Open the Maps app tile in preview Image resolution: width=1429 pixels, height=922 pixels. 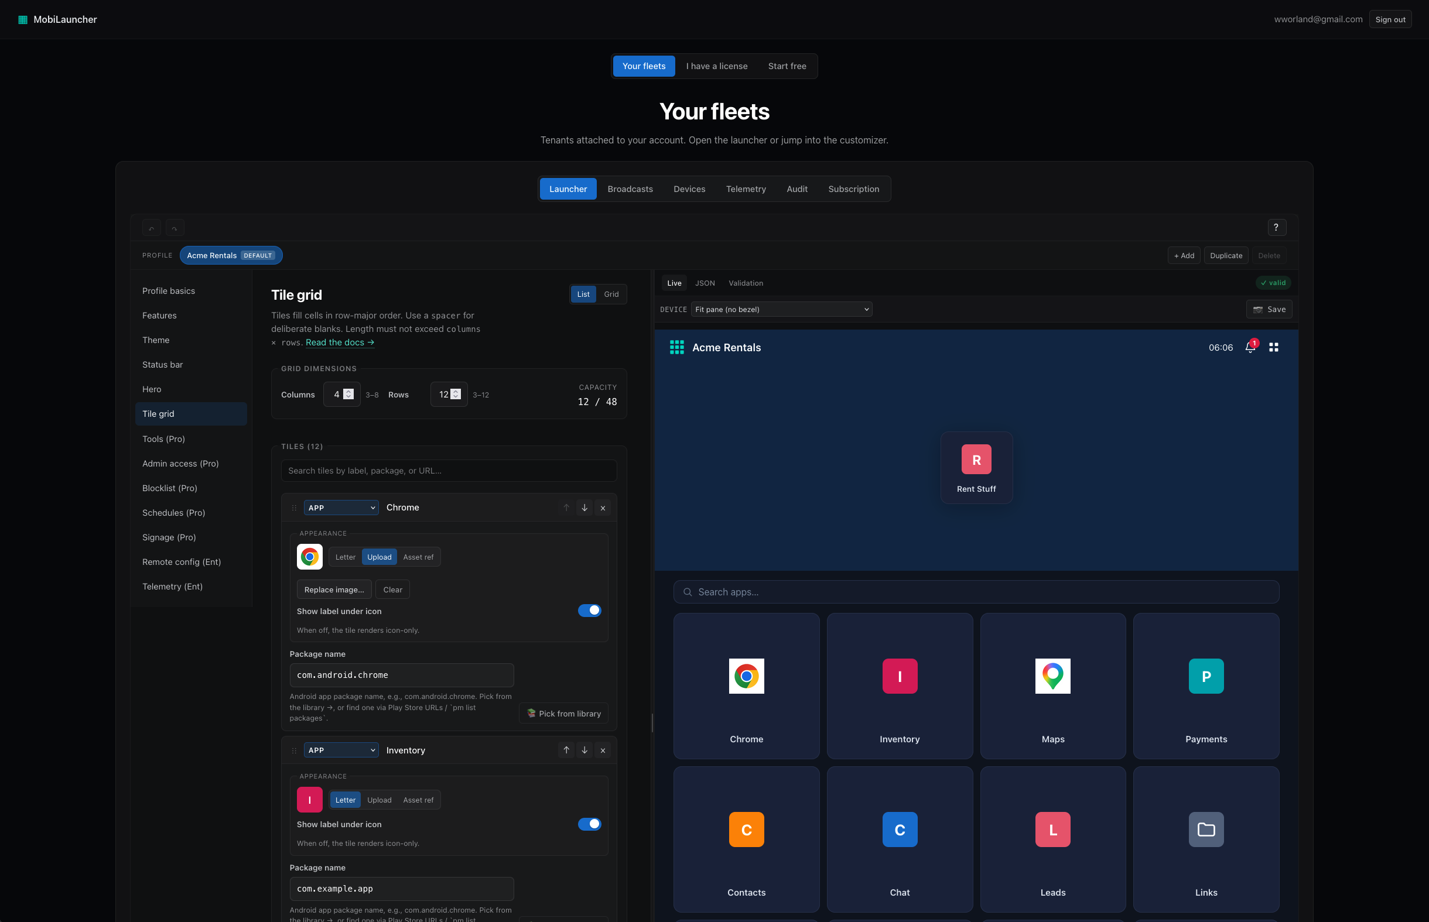coord(1053,686)
